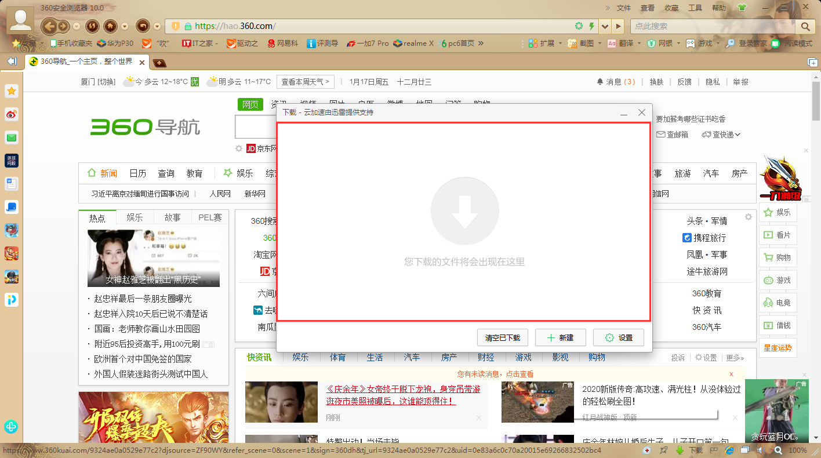The image size is (821, 458).
Task: Switch to the 娱乐 tab in hot list
Action: [135, 217]
